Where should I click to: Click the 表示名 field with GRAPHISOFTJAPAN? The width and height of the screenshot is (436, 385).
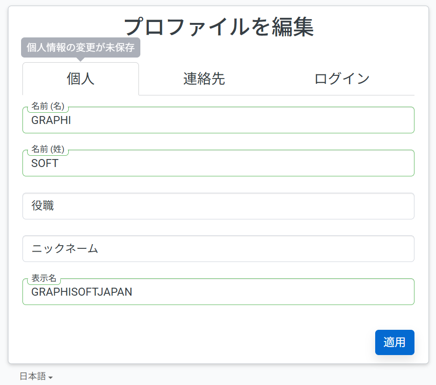pos(218,291)
